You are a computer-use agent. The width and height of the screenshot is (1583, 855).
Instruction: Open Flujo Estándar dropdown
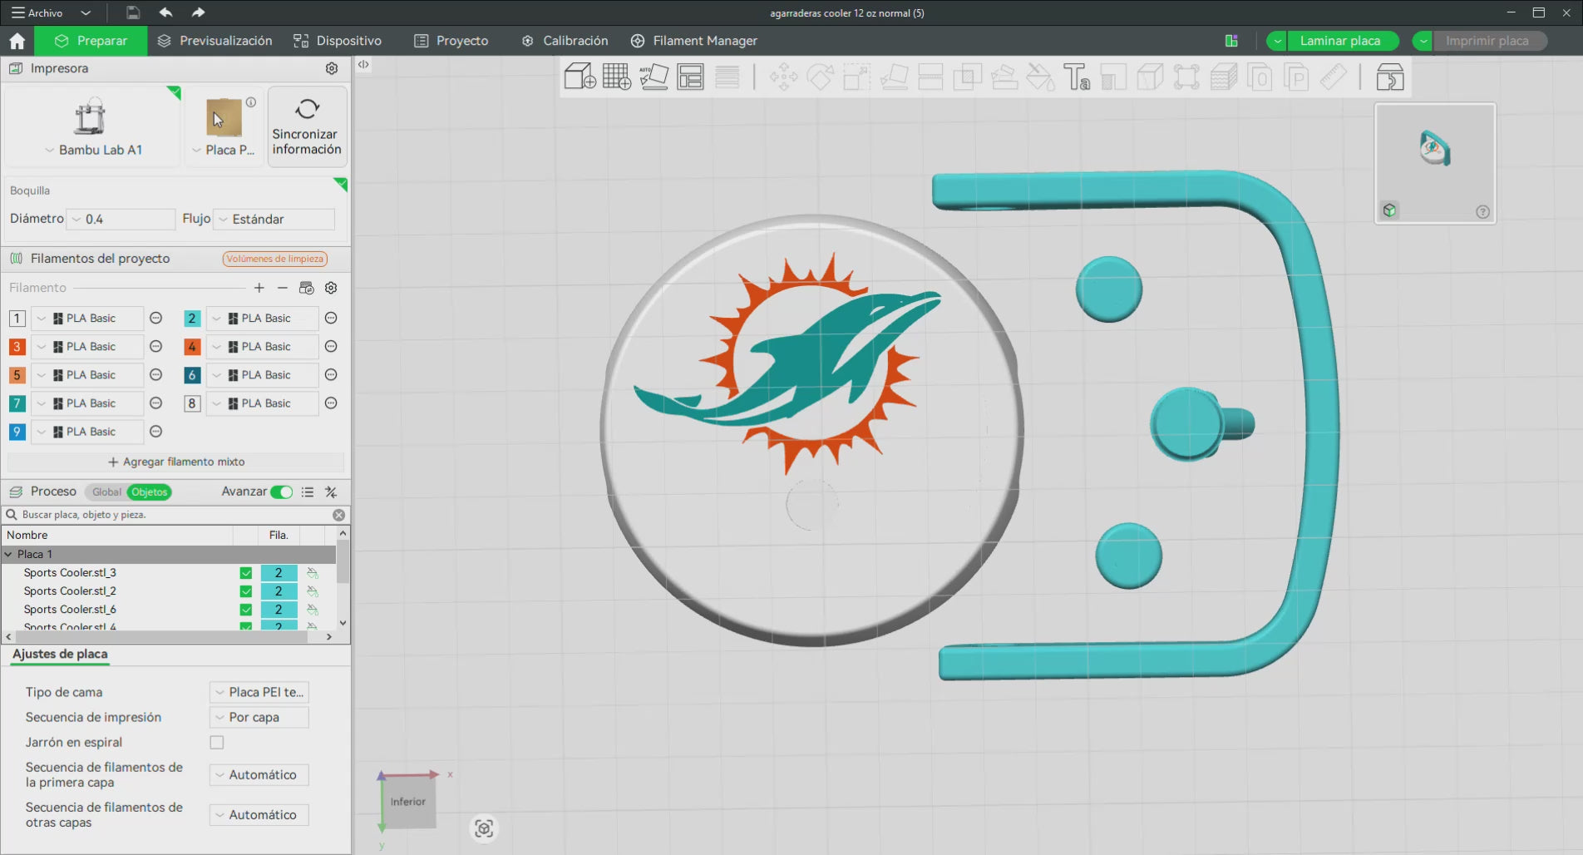tap(274, 220)
